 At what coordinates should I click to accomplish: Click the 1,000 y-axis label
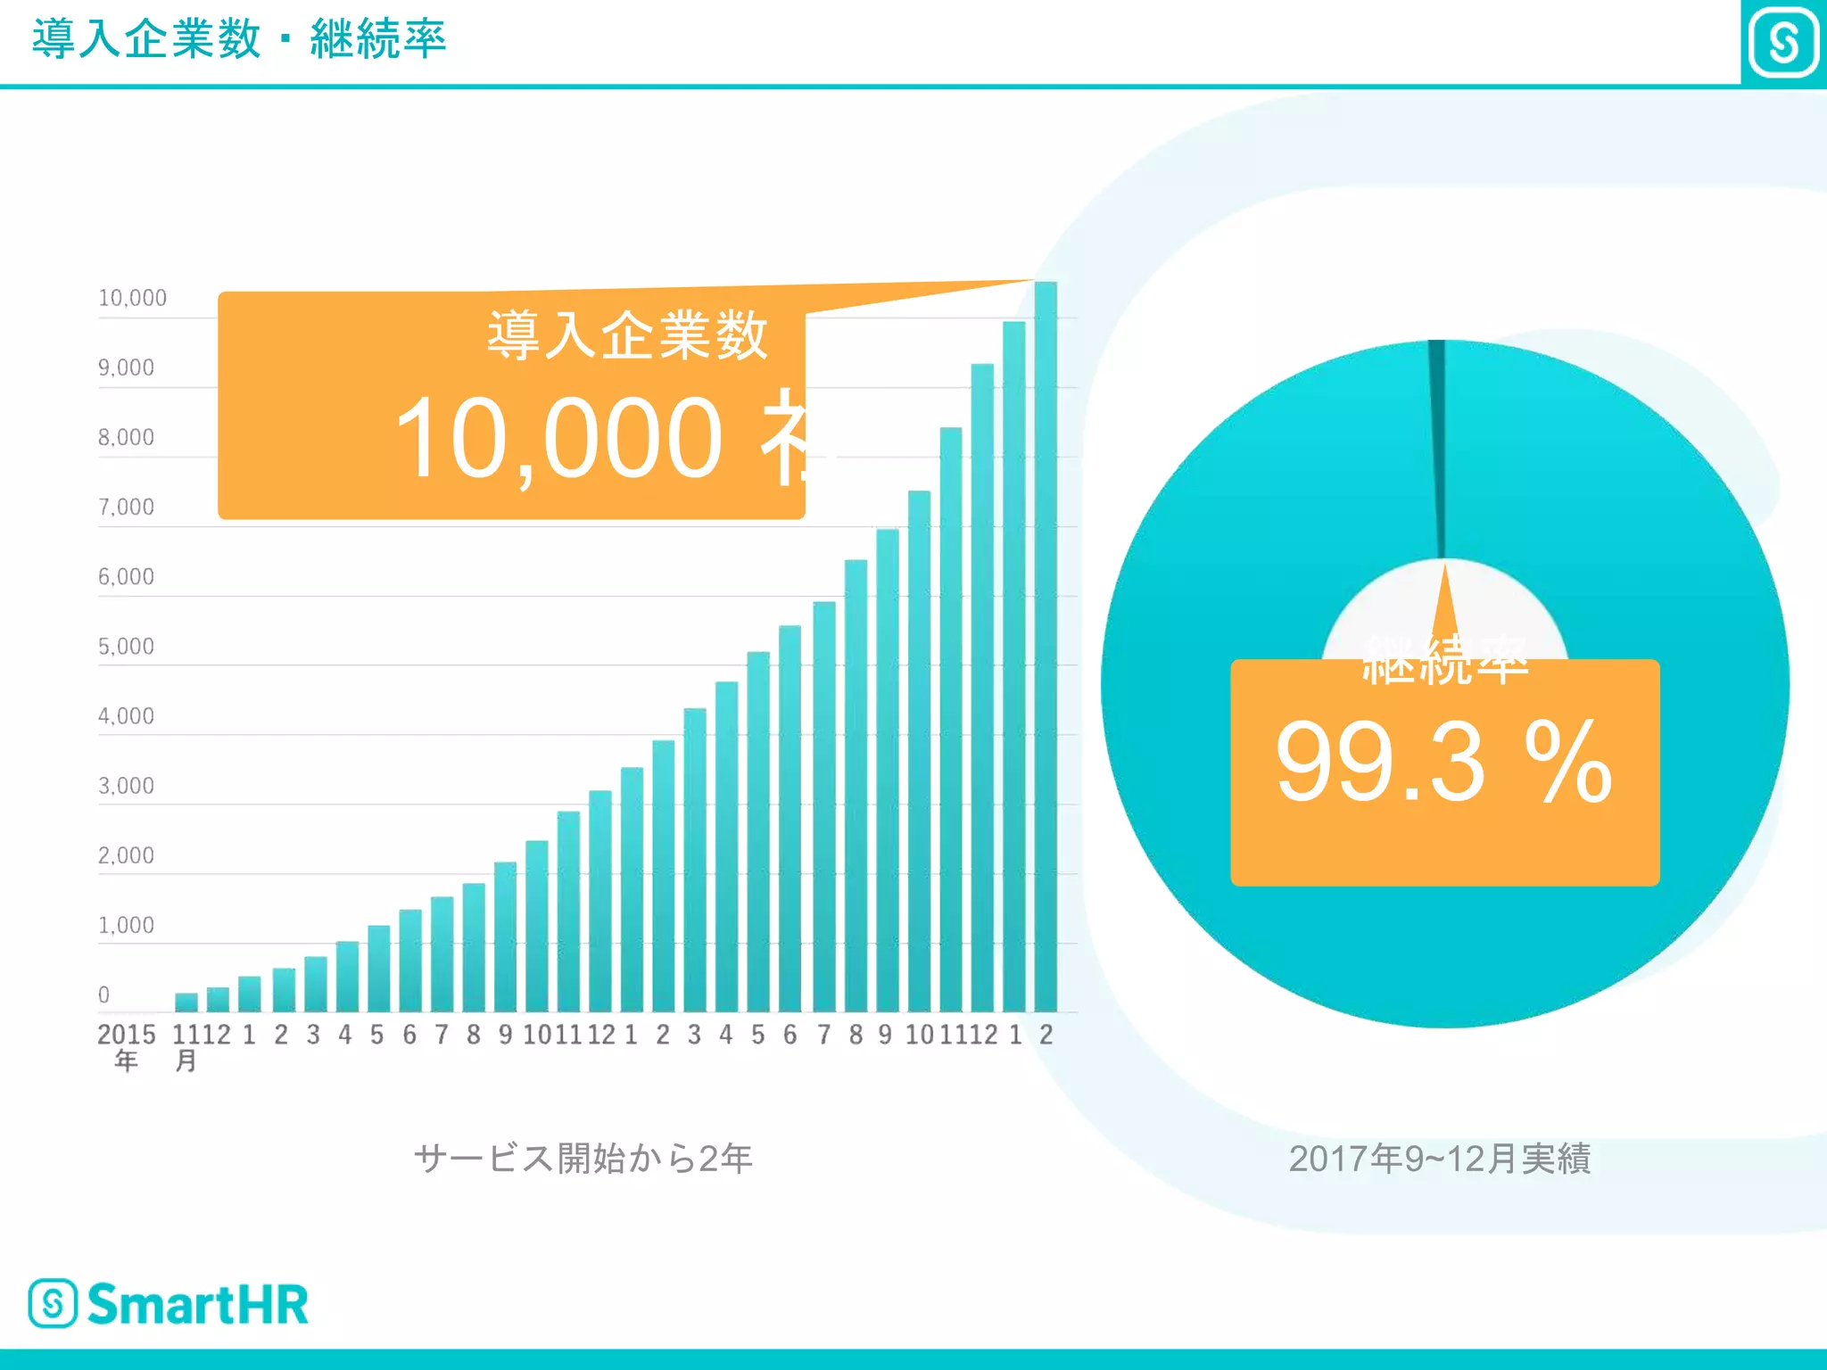click(x=126, y=925)
